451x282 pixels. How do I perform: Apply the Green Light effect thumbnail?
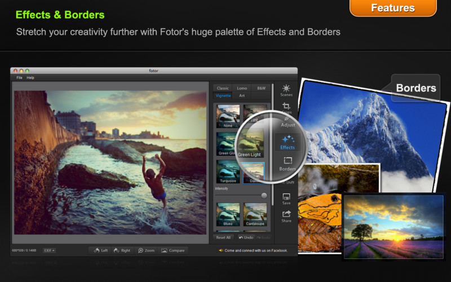coord(249,143)
